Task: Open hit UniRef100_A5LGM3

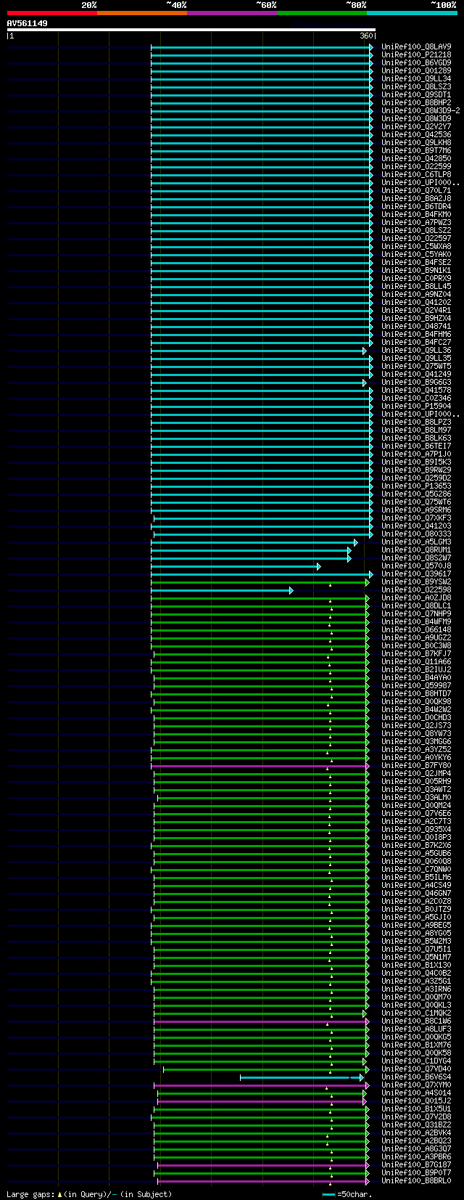Action: click(416, 542)
